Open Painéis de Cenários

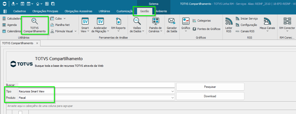[156, 25]
